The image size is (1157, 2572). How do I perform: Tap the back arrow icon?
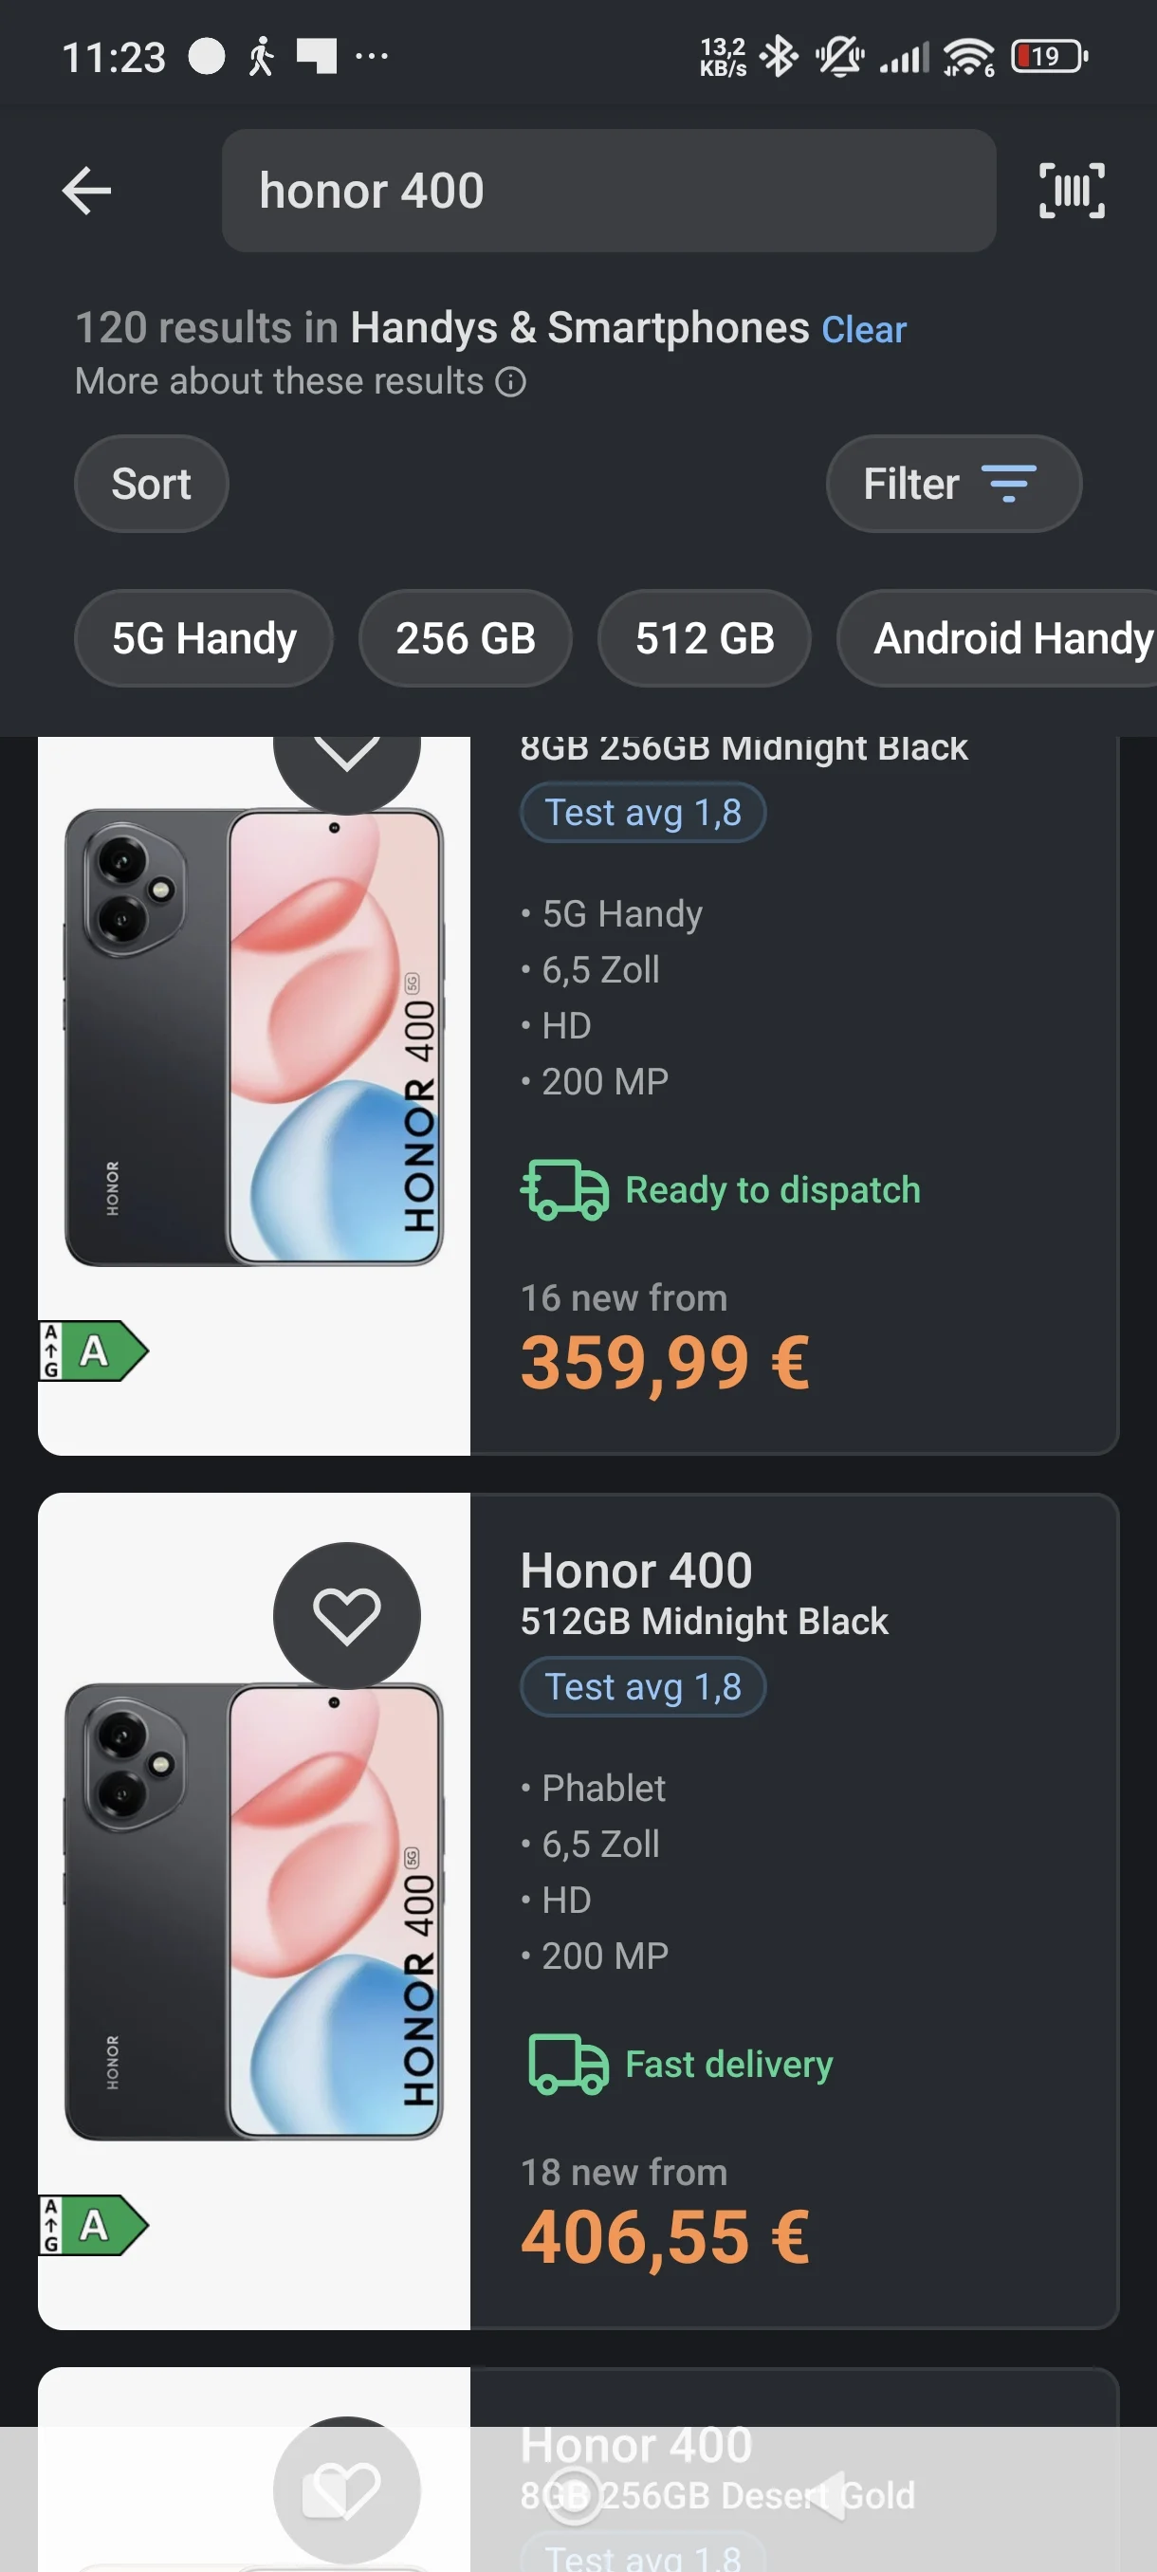[87, 191]
